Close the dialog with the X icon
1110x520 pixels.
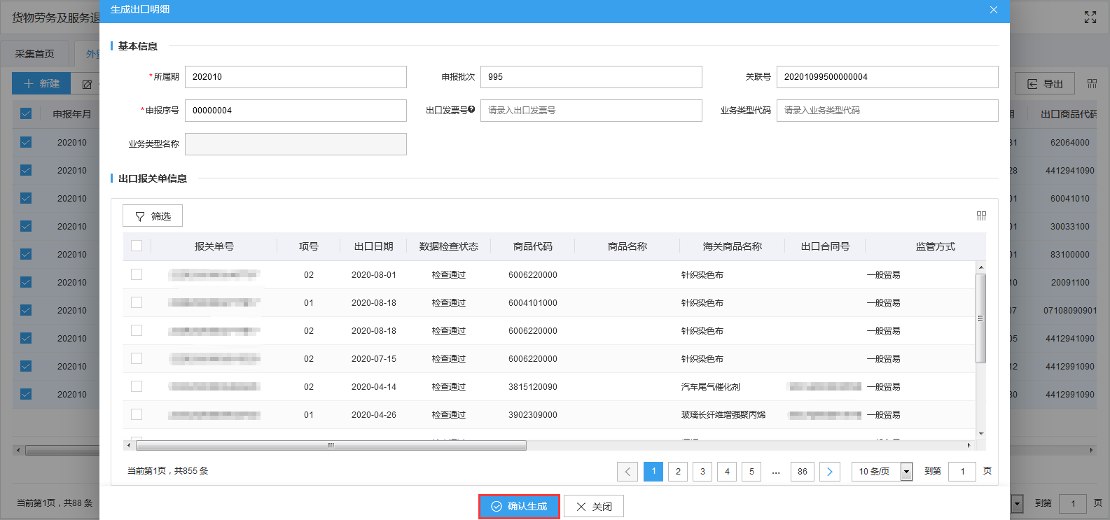pyautogui.click(x=993, y=10)
